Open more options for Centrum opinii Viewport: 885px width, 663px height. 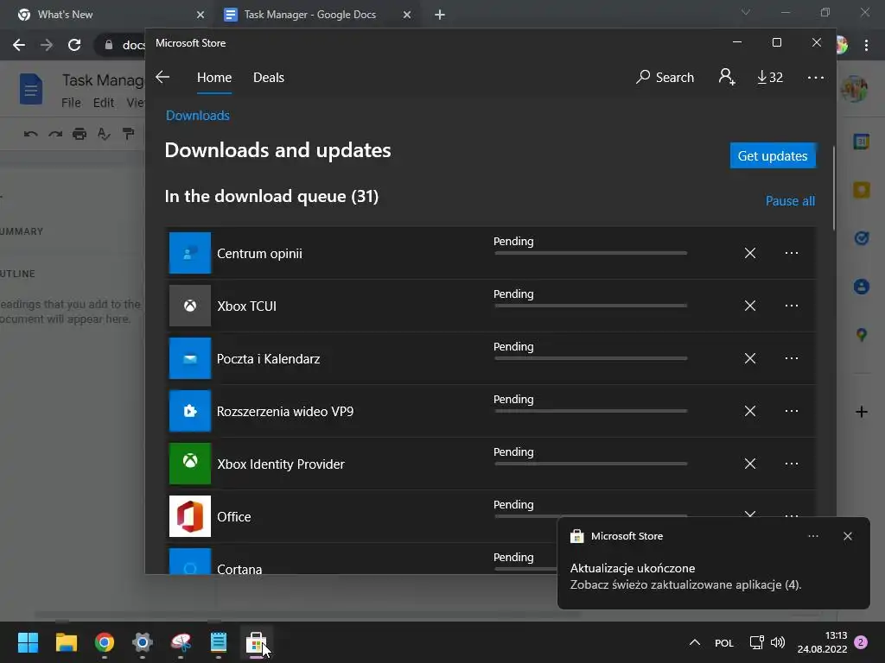click(792, 253)
